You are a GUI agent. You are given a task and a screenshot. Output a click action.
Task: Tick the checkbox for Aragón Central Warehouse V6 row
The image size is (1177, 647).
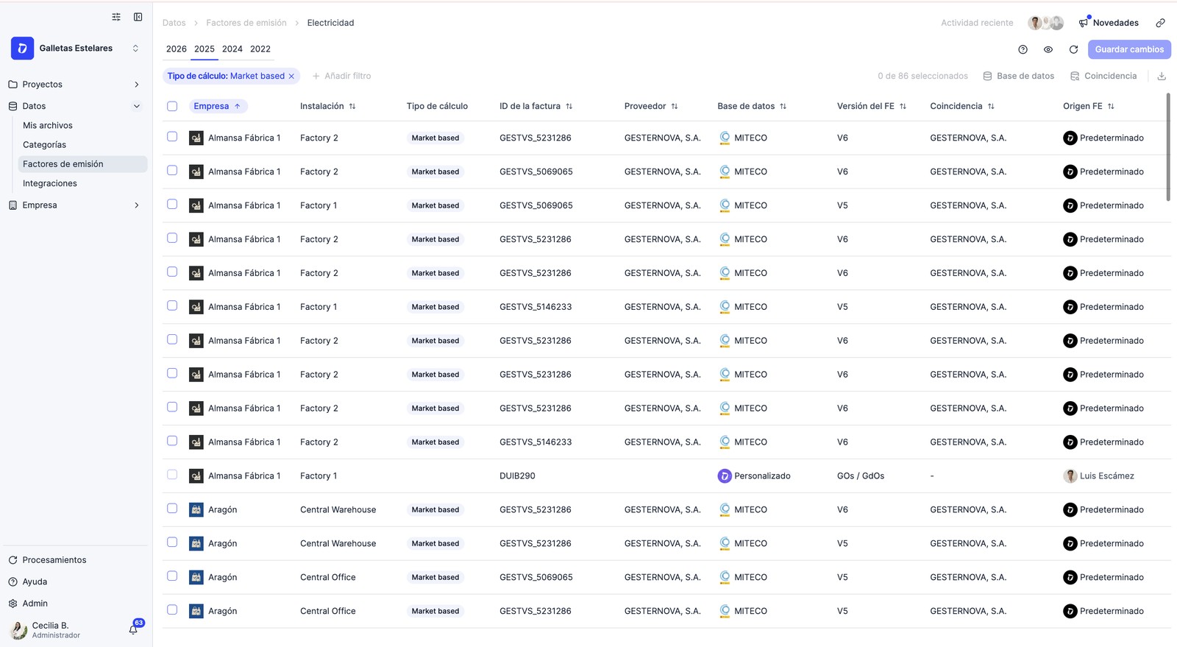tap(172, 509)
